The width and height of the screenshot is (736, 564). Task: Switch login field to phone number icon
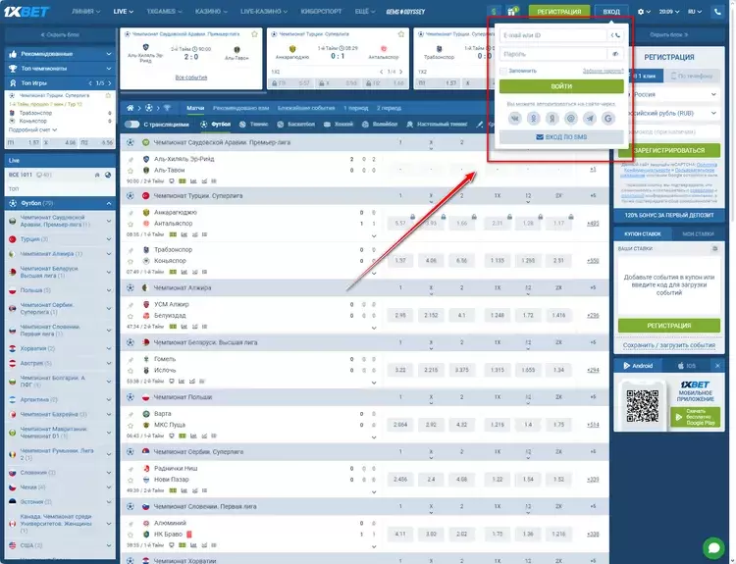pyautogui.click(x=615, y=35)
